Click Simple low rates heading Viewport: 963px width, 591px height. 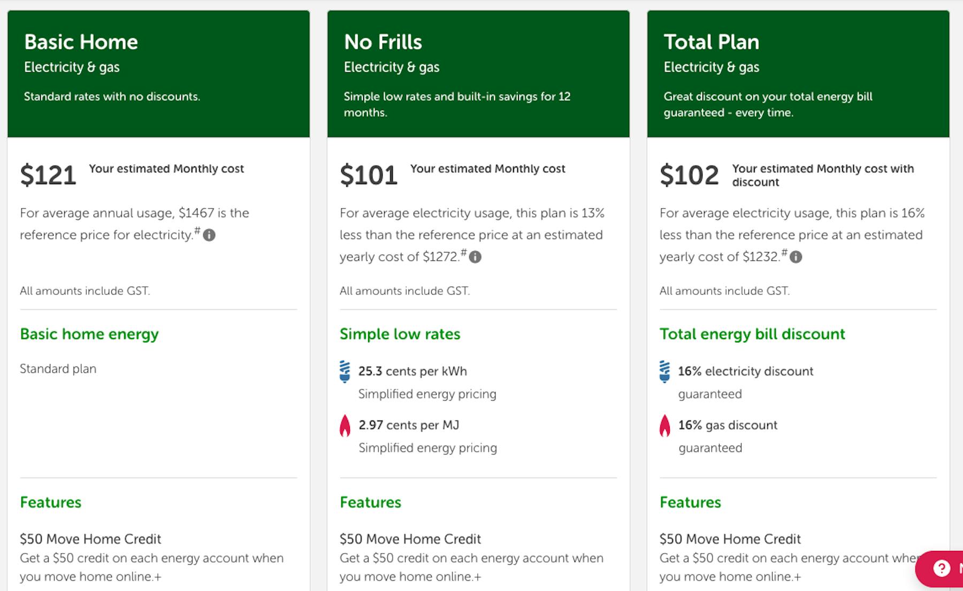click(400, 334)
